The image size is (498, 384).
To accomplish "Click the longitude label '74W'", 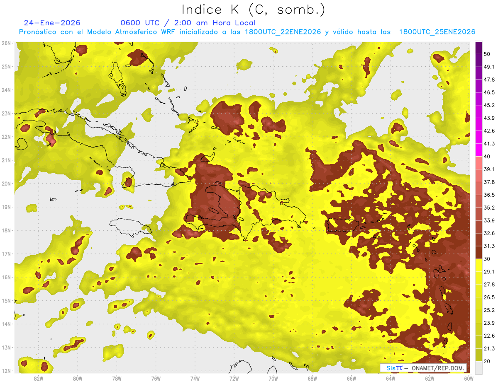I will [x=195, y=378].
